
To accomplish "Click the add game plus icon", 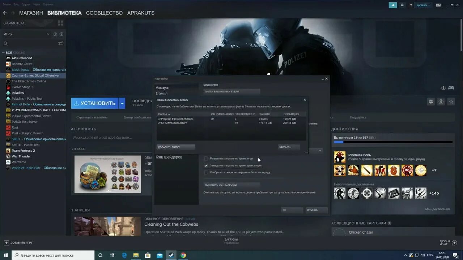I will click(6, 243).
